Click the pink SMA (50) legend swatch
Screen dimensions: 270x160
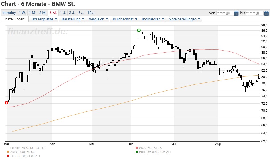pyautogui.click(x=137, y=148)
